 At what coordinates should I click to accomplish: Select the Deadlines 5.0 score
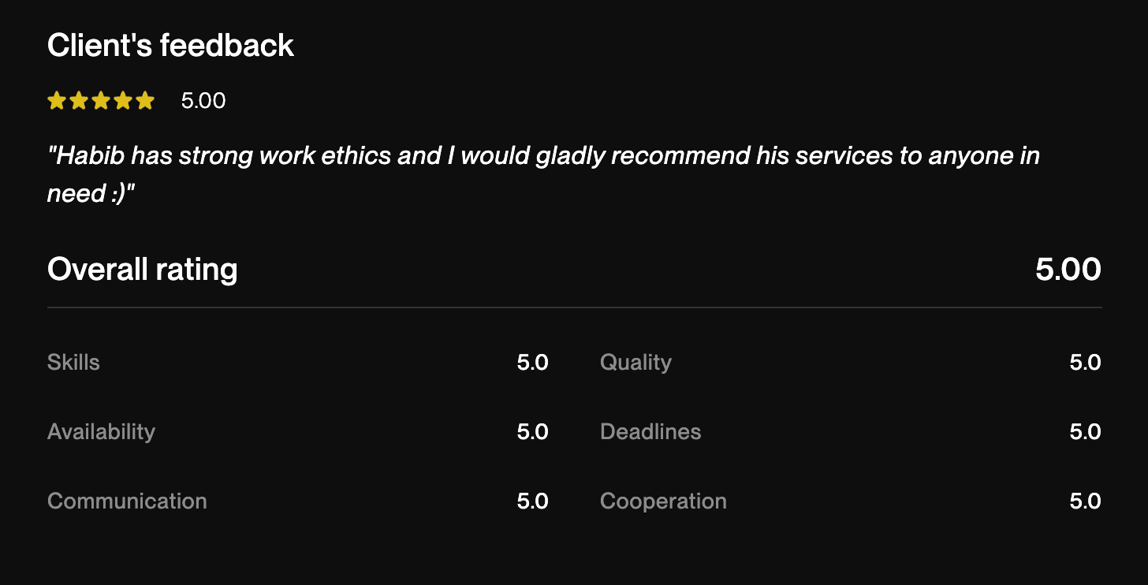click(1085, 432)
